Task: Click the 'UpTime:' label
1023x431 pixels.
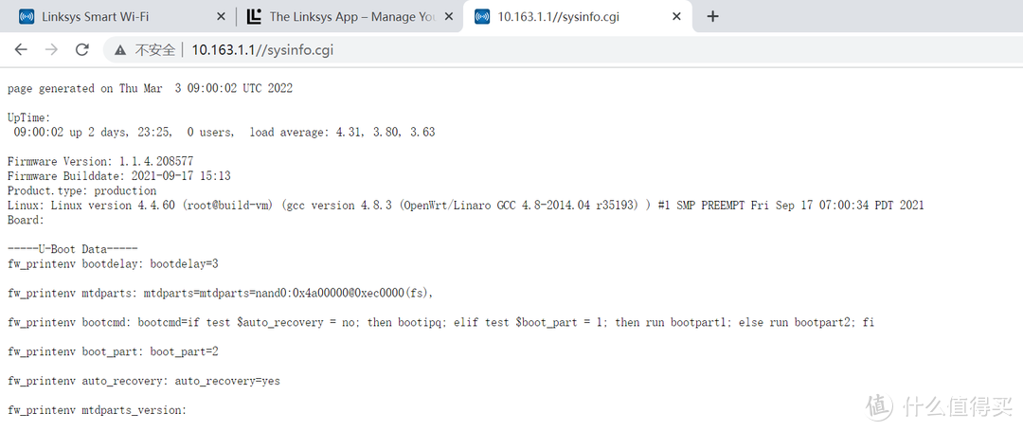Action: [x=28, y=118]
